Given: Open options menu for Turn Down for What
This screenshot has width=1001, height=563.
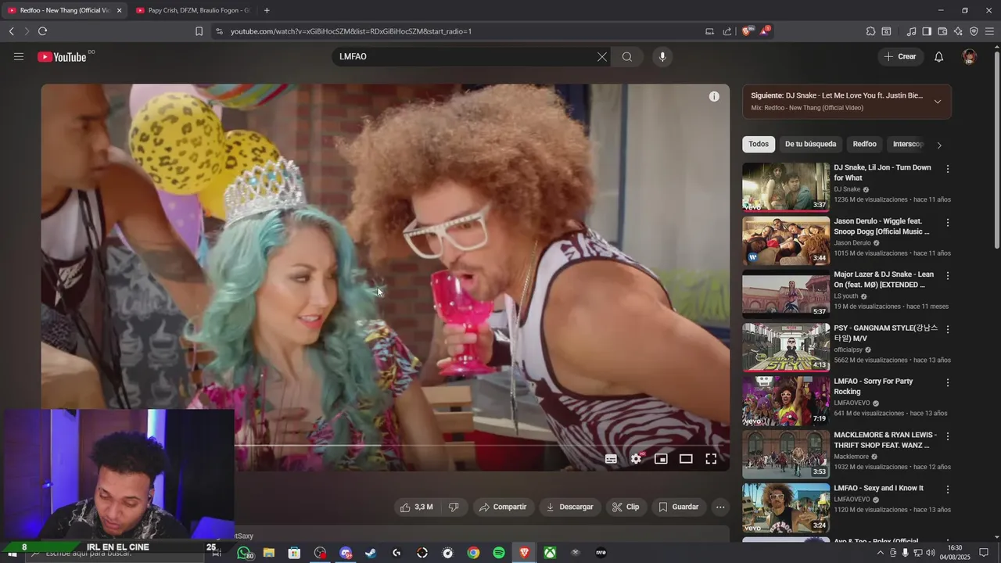Looking at the screenshot, I should [948, 169].
